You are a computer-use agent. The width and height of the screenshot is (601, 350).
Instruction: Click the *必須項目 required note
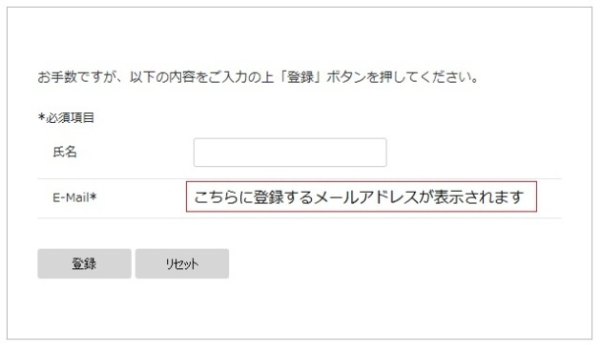coord(67,117)
